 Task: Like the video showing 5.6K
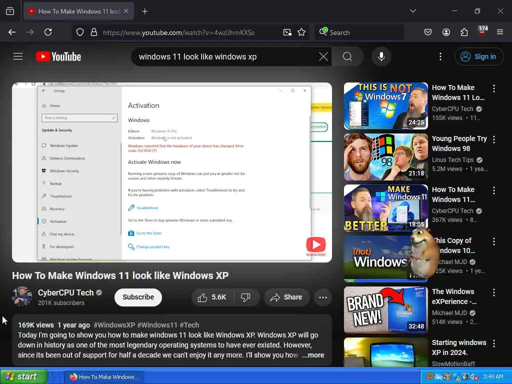pos(212,297)
